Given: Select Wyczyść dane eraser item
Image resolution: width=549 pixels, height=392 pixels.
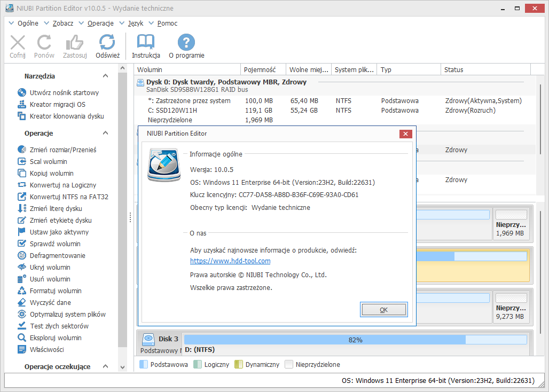Looking at the screenshot, I should coord(44,302).
